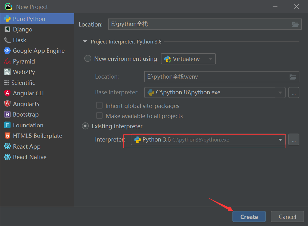Open the Python 3.6 interpreter dropdown
Screen dimensions: 308x226
[x=208, y=140]
